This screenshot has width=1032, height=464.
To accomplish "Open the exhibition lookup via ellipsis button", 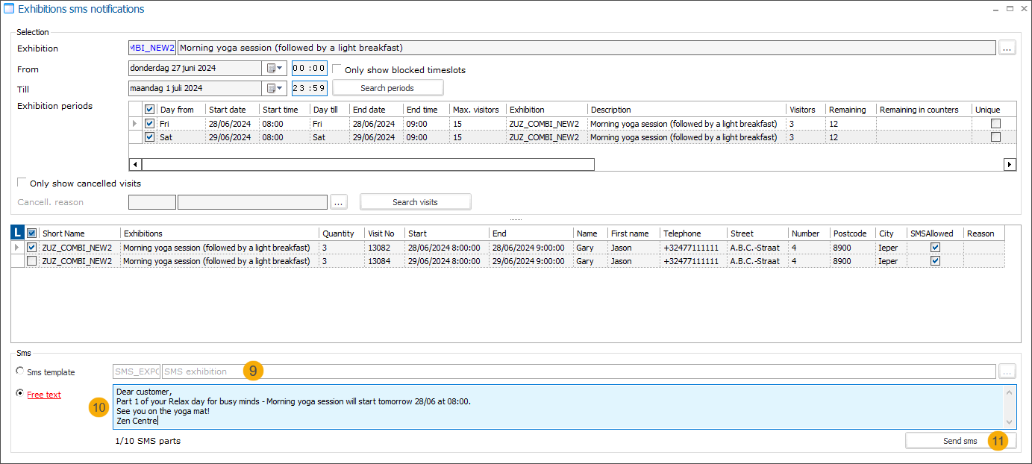I will pyautogui.click(x=1007, y=47).
